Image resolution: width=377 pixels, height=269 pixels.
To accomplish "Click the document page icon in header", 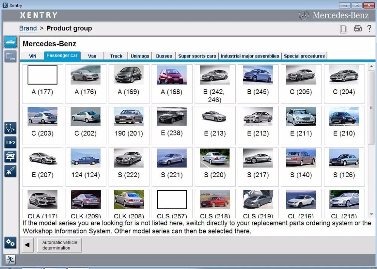I will pos(343,29).
